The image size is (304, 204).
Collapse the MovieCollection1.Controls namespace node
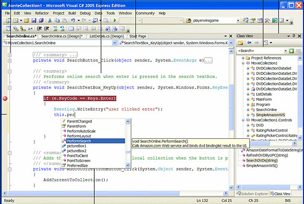243,120
